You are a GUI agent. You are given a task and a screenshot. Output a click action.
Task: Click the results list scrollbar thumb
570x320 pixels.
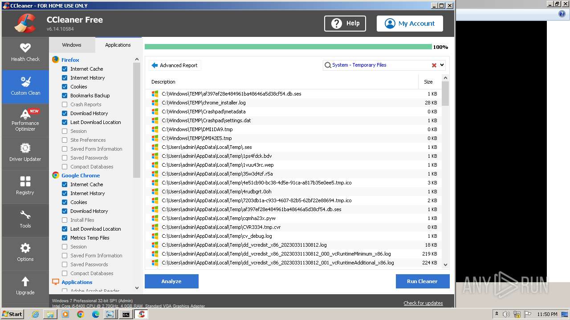[445, 93]
